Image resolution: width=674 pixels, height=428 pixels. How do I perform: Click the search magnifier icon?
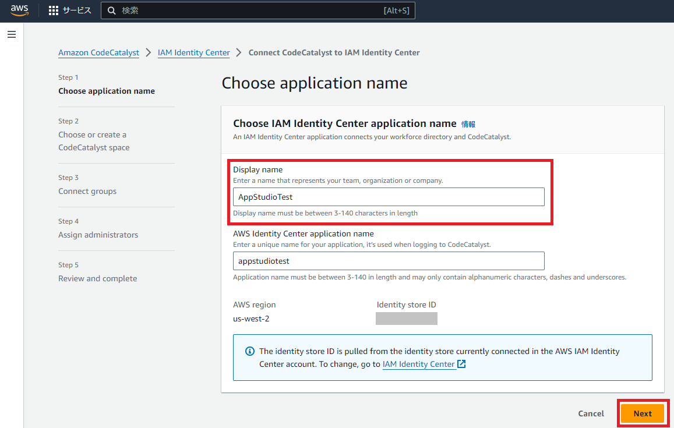112,10
